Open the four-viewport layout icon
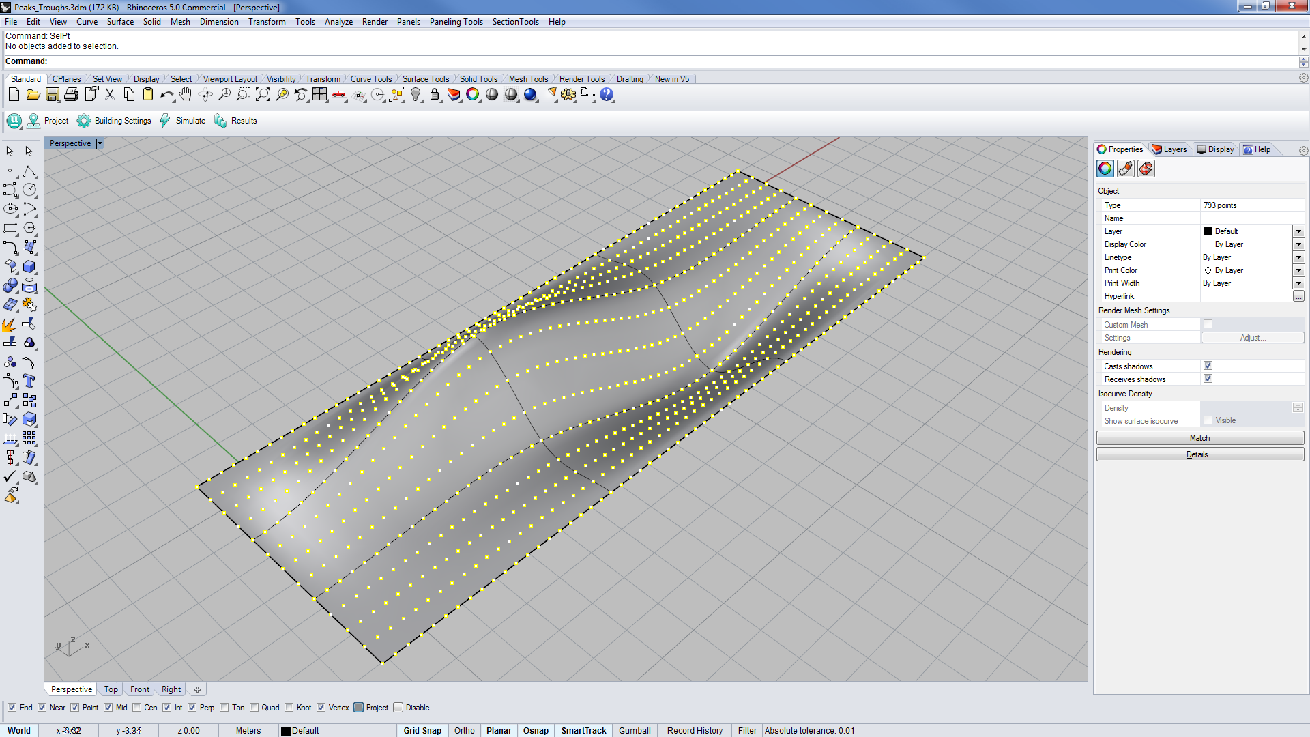 pos(319,95)
